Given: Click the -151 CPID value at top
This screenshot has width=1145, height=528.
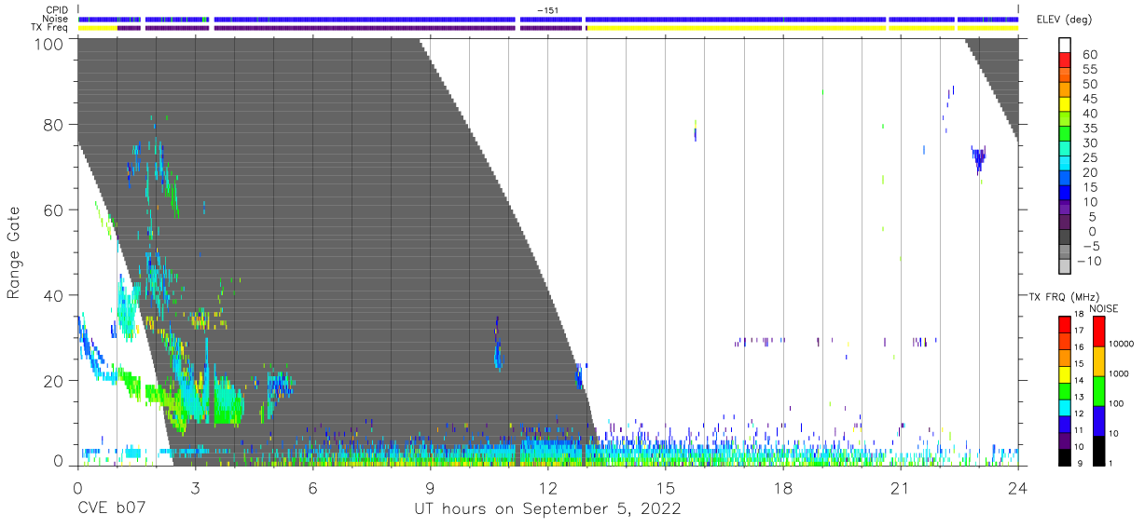Looking at the screenshot, I should point(547,10).
